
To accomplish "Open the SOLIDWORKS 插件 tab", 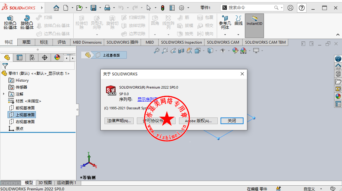I will click(122, 42).
